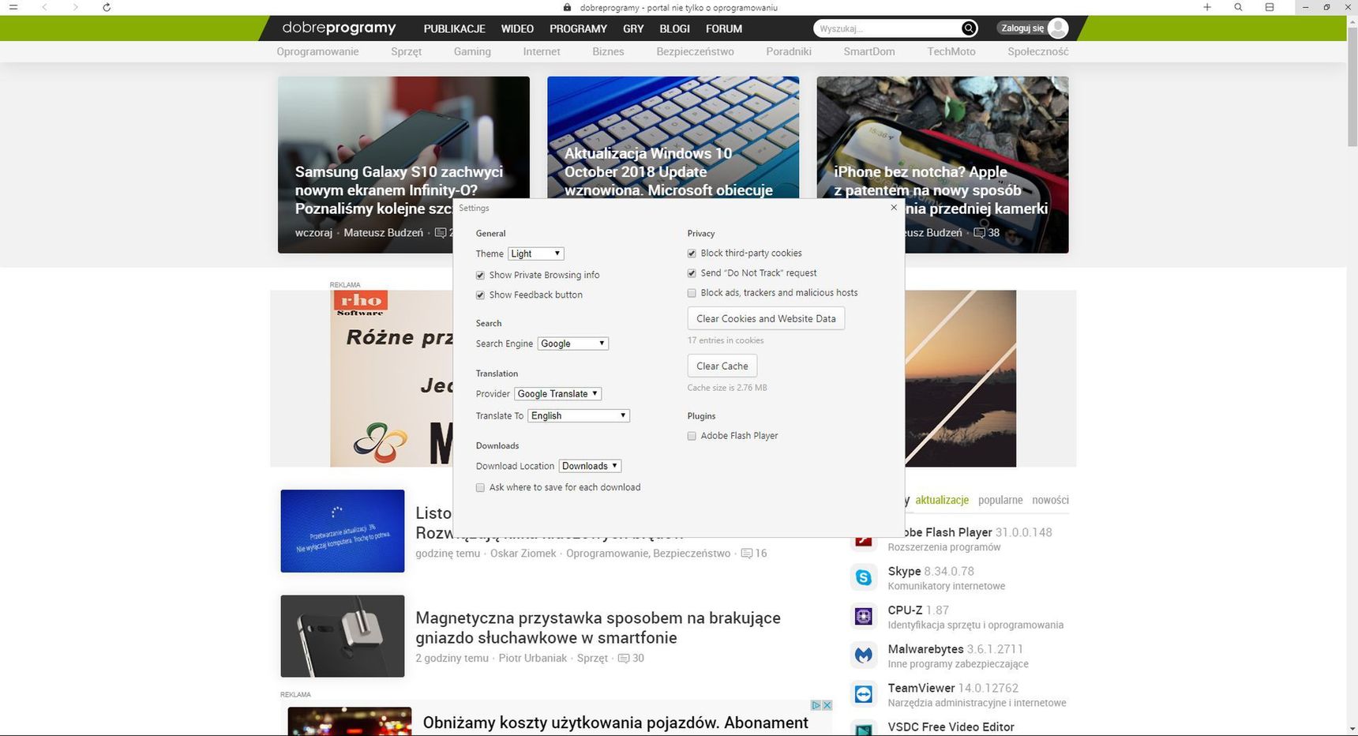Click the ad close X icon

(827, 704)
